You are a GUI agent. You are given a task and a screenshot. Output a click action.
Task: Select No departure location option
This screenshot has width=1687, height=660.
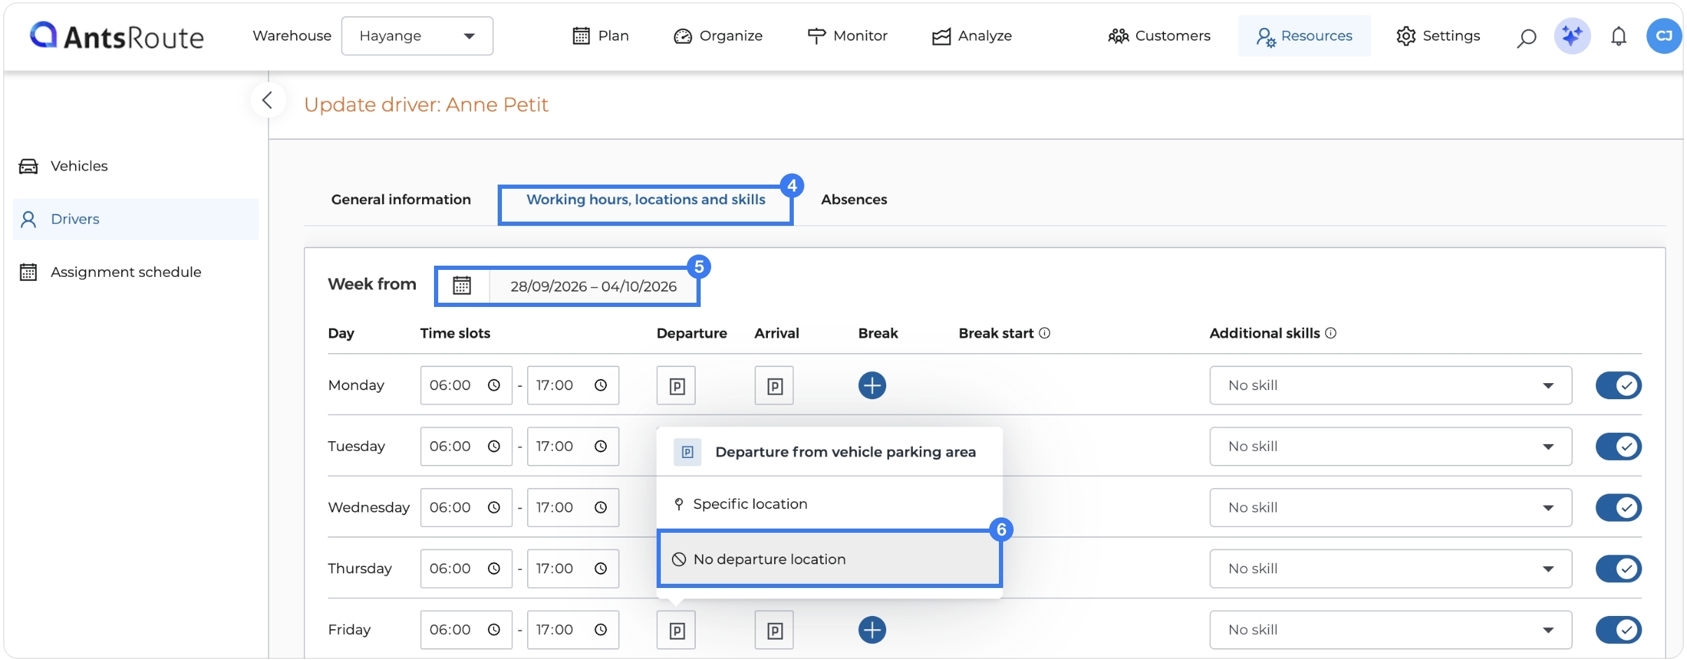(829, 559)
